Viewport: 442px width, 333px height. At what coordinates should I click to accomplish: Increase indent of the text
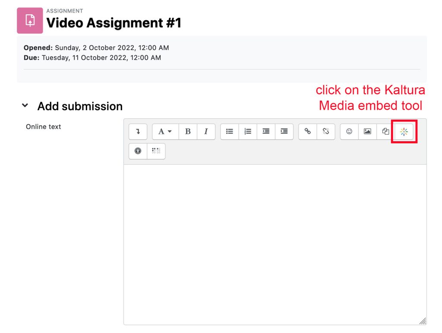point(284,132)
